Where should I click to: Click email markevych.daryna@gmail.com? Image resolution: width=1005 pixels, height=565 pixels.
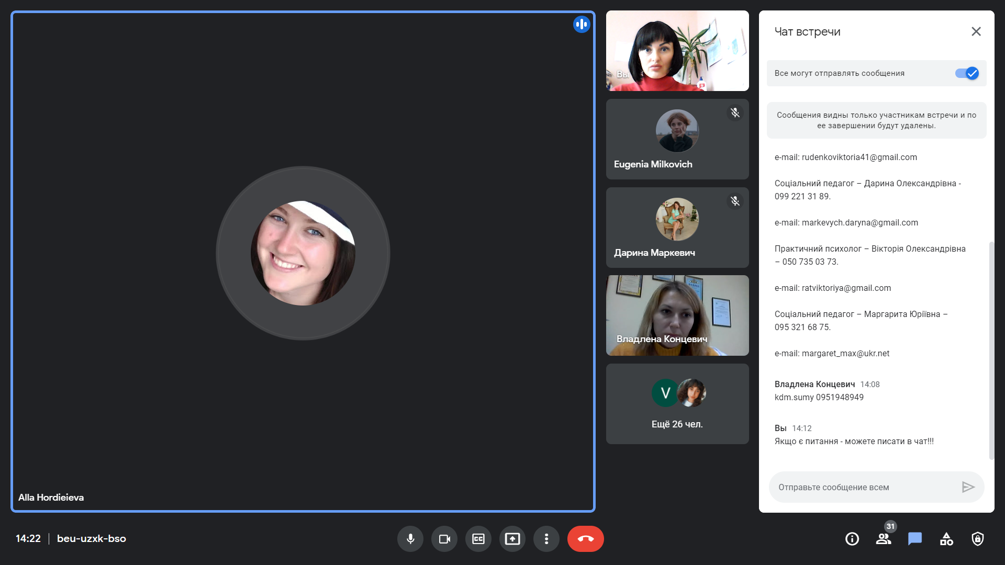[x=860, y=222]
